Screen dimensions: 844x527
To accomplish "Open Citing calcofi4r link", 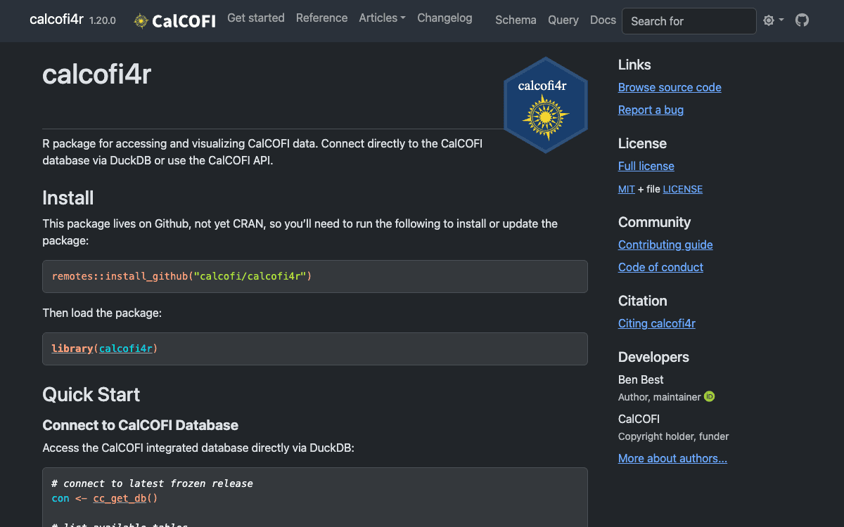I will 657,323.
